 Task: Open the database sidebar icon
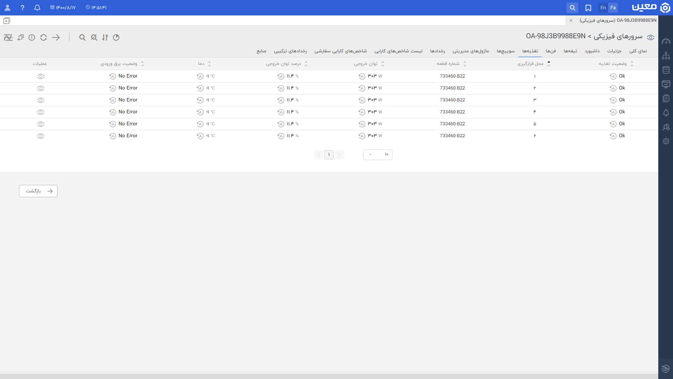click(x=666, y=70)
